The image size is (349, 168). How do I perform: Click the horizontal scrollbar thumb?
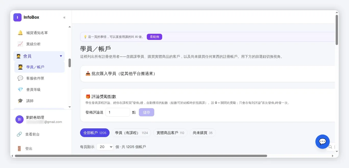(x=141, y=156)
